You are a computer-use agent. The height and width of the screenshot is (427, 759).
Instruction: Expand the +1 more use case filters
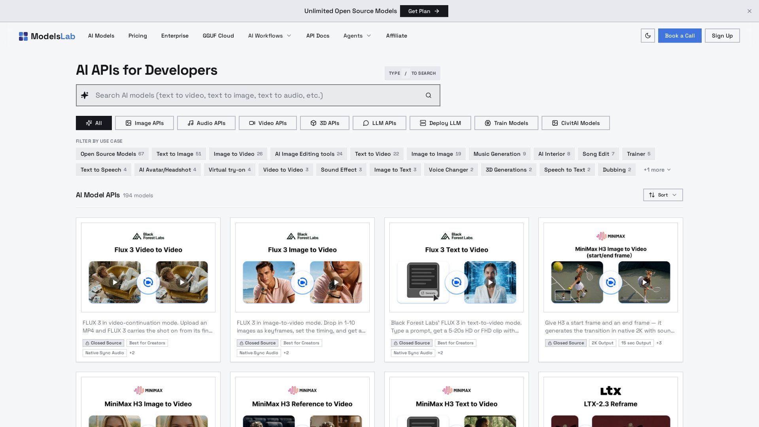[657, 170]
